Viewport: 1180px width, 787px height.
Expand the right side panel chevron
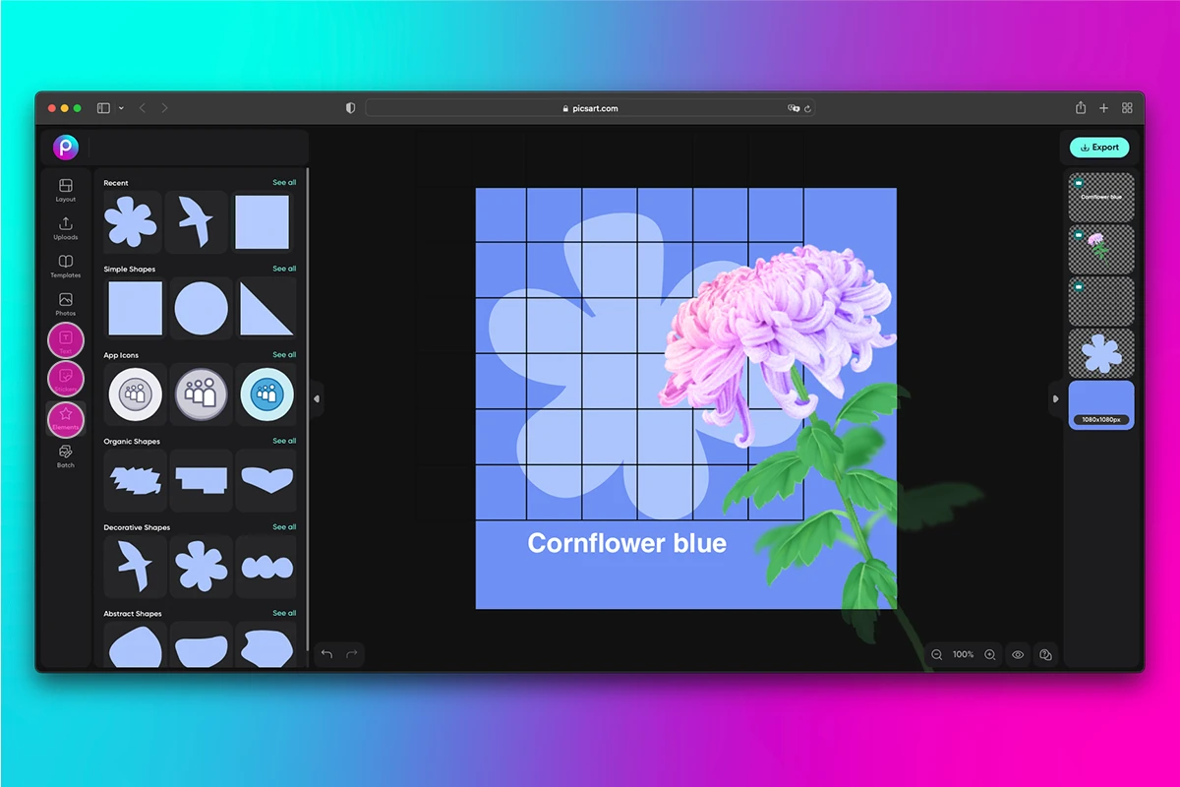[1056, 399]
